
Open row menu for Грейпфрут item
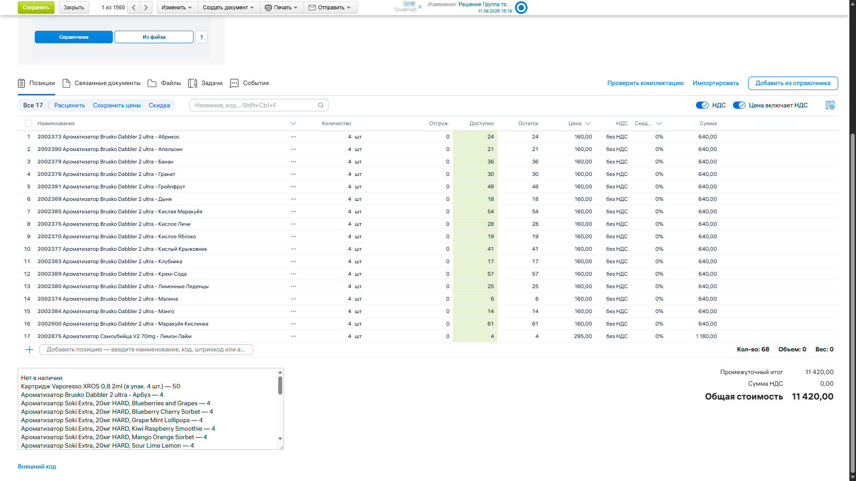[293, 187]
